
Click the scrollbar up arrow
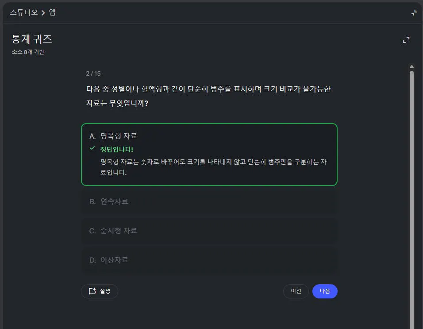(x=411, y=67)
